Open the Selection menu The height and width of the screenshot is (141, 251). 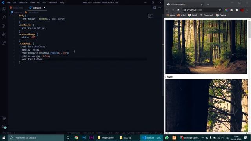(23, 2)
